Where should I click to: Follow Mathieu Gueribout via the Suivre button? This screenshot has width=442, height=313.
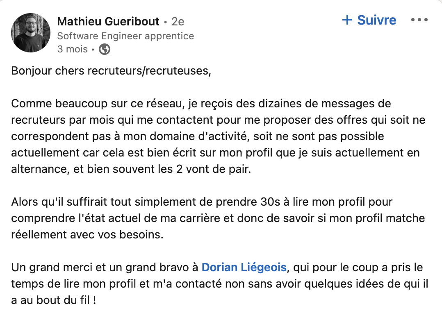pyautogui.click(x=368, y=20)
